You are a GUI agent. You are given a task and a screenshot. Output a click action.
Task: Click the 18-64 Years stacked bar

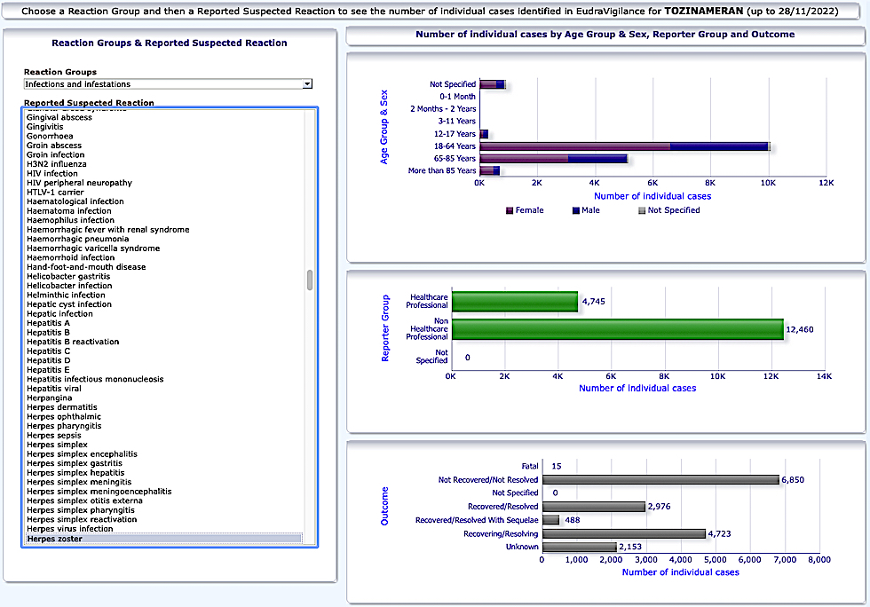point(625,146)
